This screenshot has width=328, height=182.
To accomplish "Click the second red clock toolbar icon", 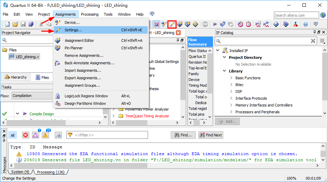I will 248,24.
